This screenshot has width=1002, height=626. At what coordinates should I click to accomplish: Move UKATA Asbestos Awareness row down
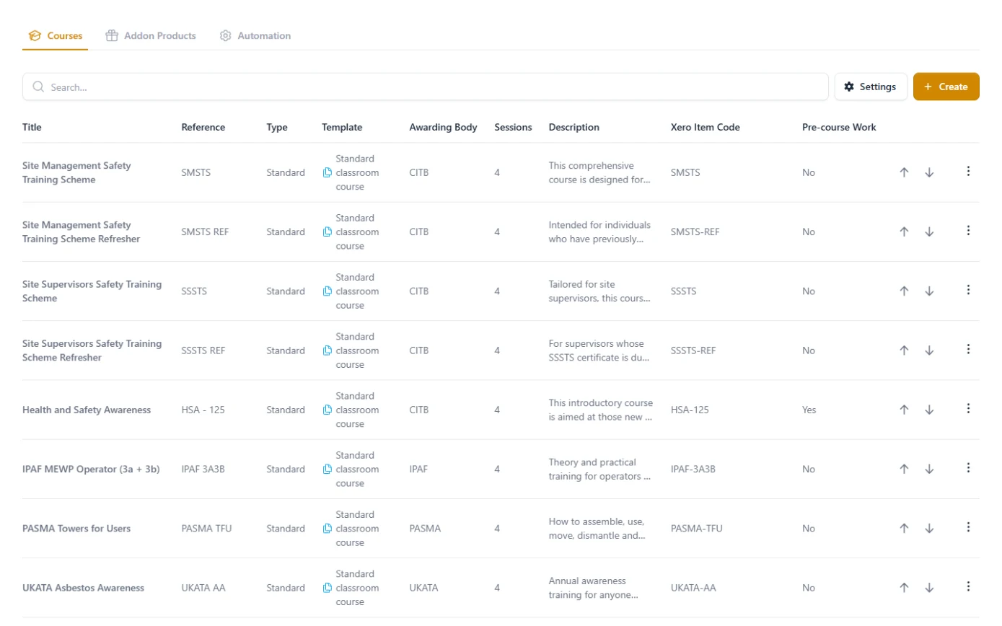929,587
